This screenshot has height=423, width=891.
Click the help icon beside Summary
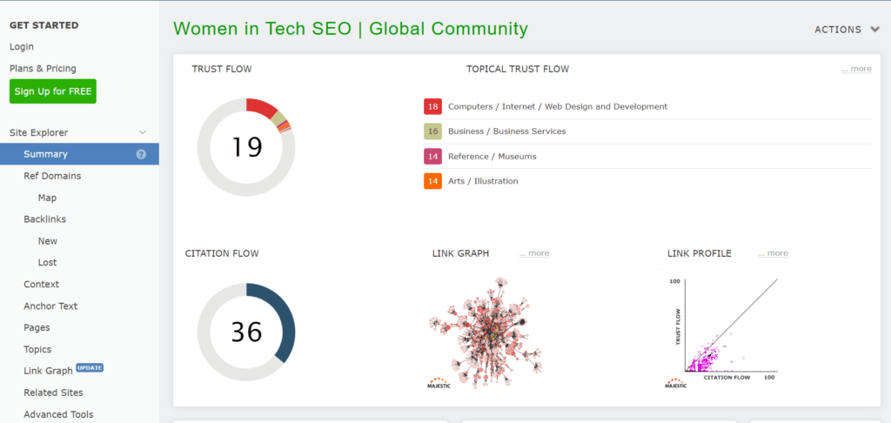pos(141,154)
